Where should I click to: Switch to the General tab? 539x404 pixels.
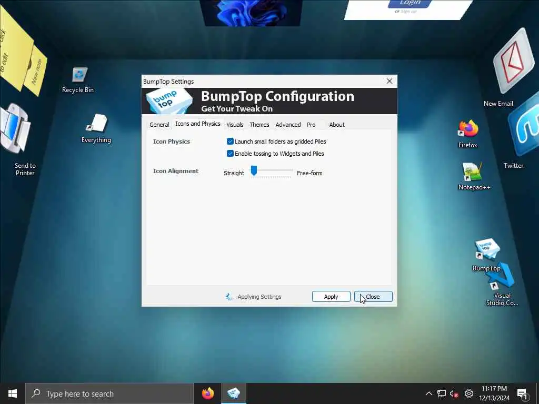coord(159,125)
